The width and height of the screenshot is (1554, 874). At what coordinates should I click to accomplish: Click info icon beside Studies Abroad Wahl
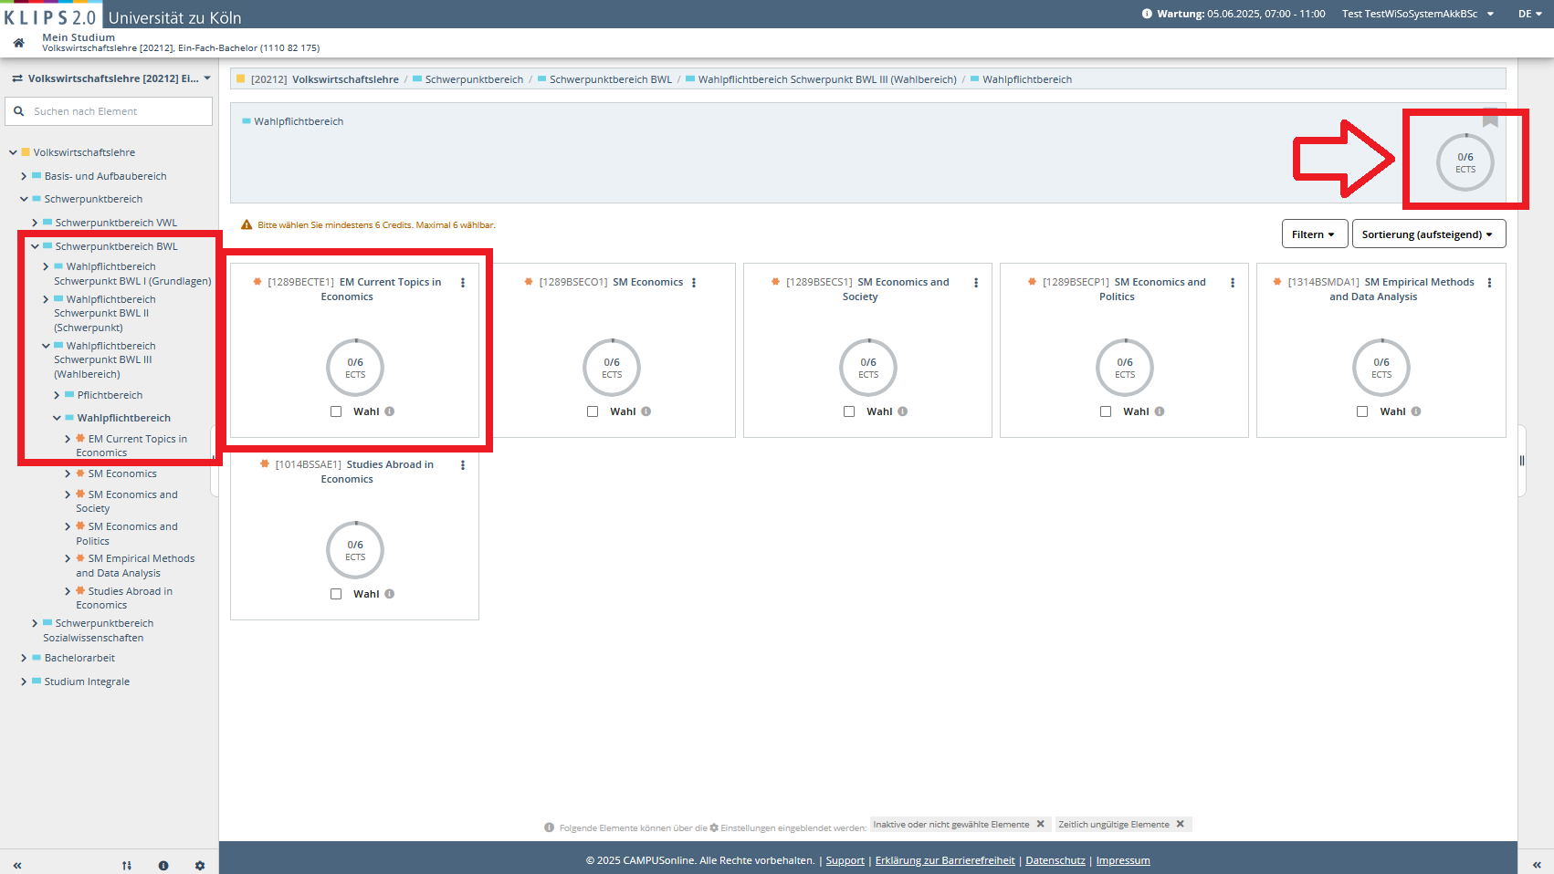pyautogui.click(x=390, y=594)
